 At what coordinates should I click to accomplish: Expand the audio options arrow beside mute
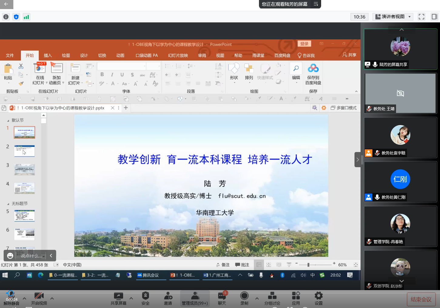pyautogui.click(x=25, y=298)
